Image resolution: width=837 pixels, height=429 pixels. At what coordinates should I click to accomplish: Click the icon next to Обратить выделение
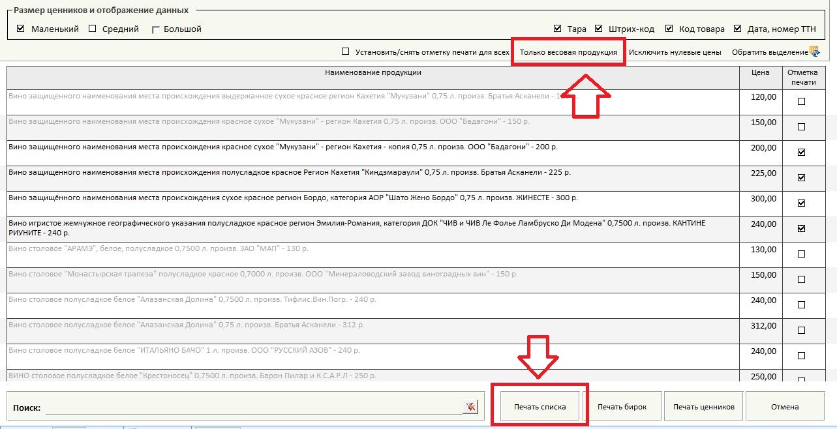coord(814,52)
